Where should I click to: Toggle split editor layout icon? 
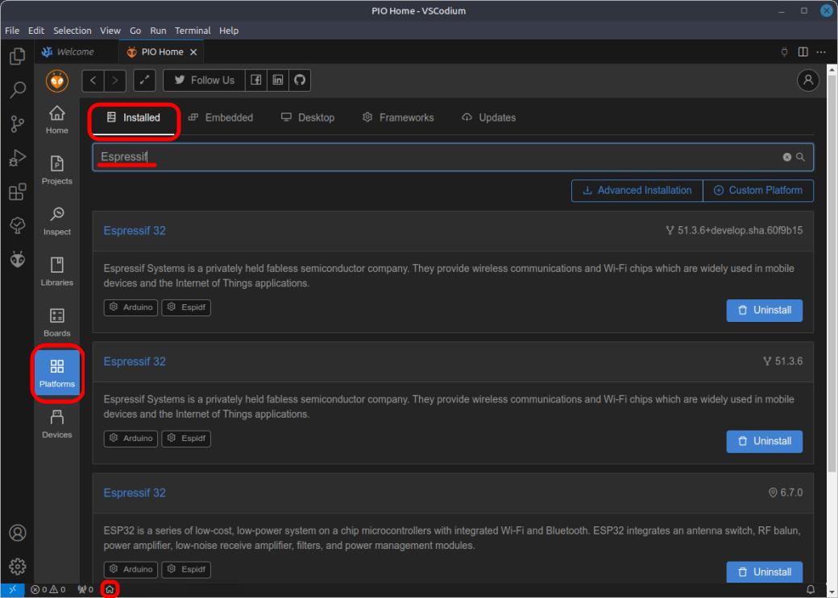803,52
